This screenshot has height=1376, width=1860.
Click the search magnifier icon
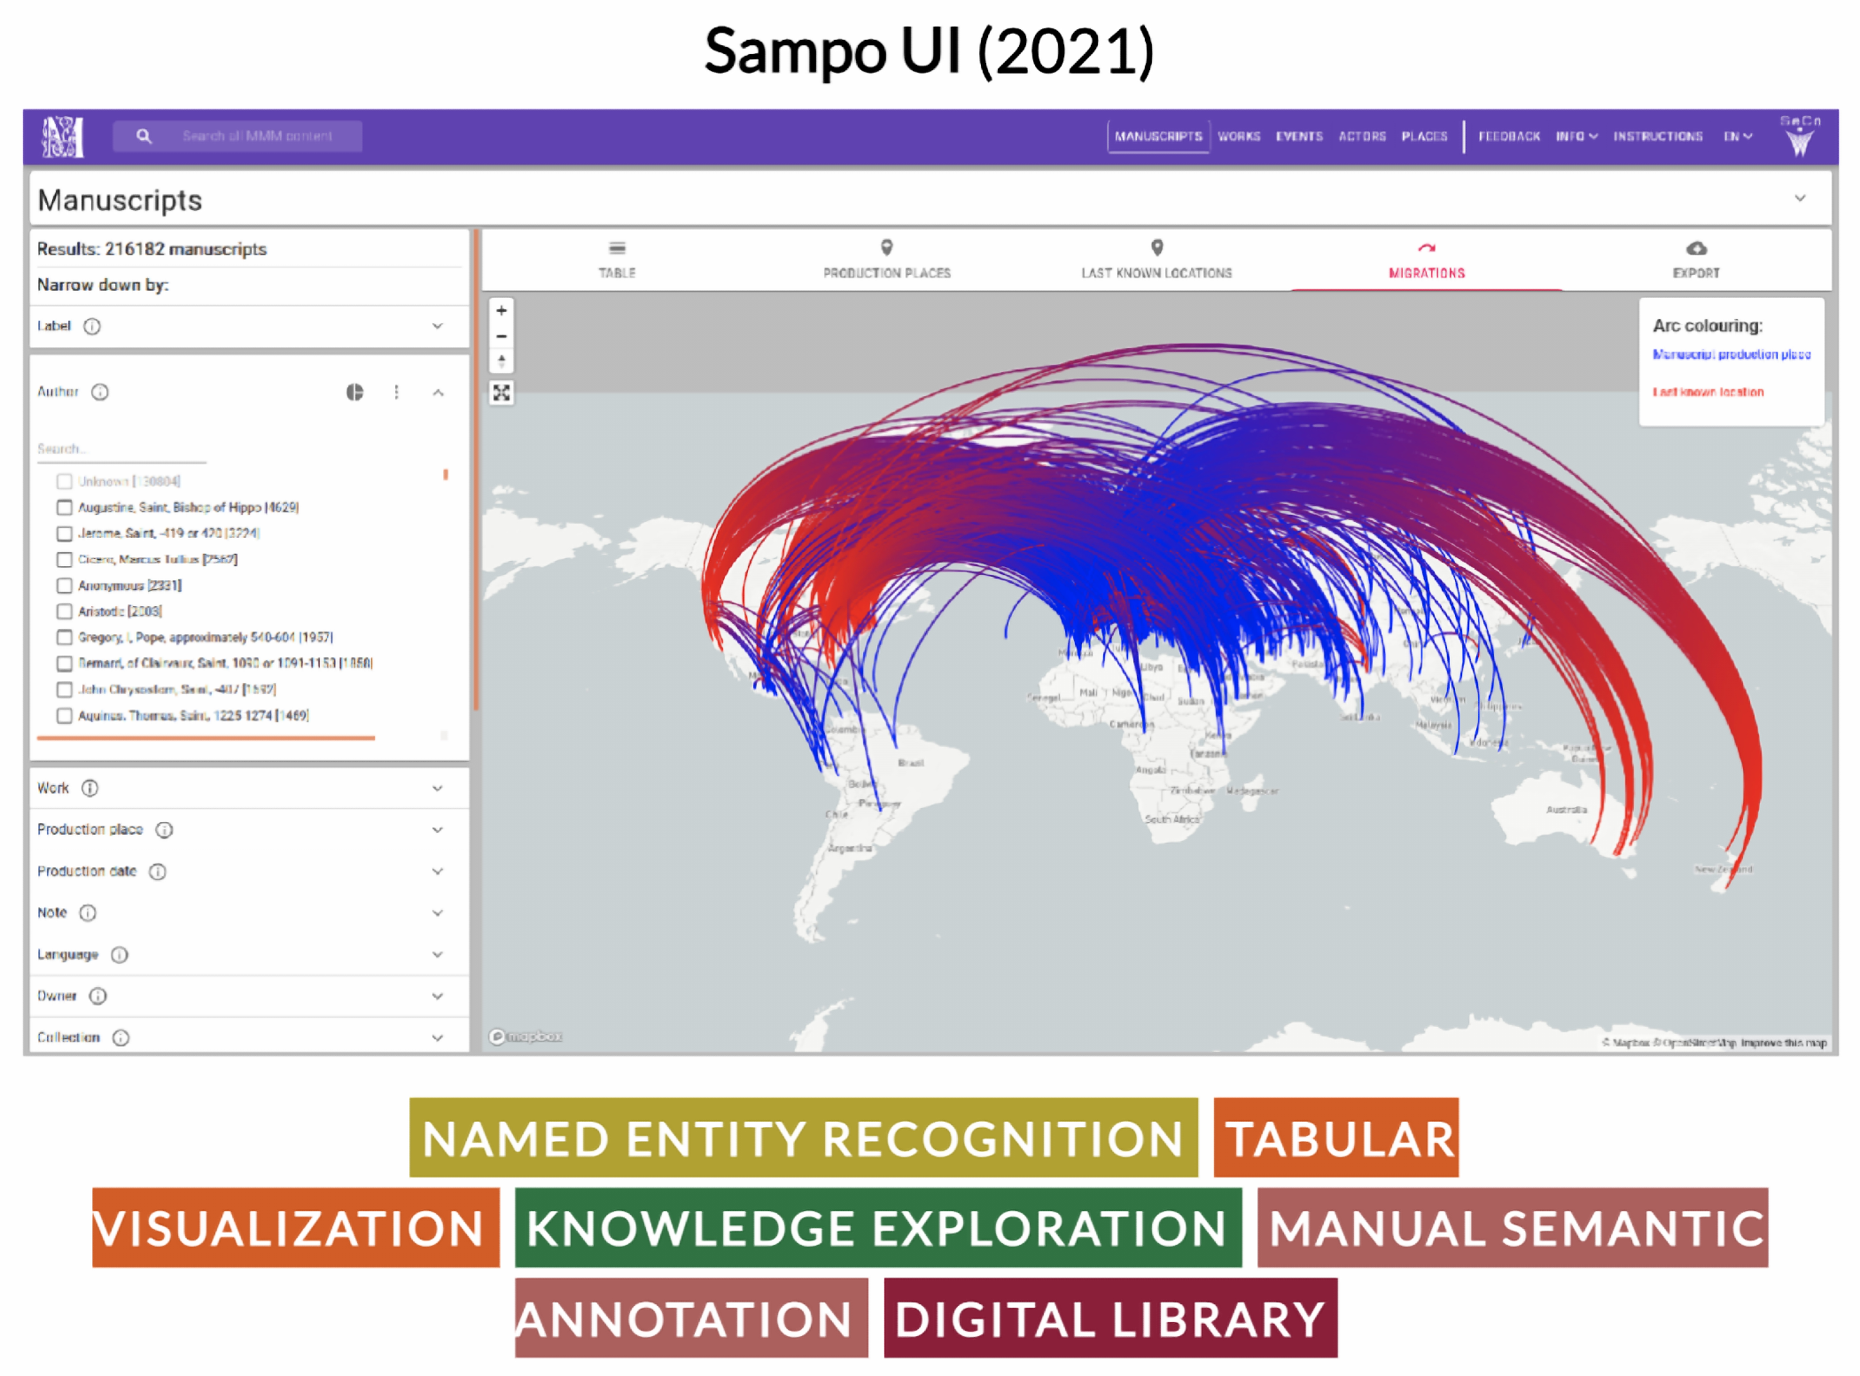point(144,136)
